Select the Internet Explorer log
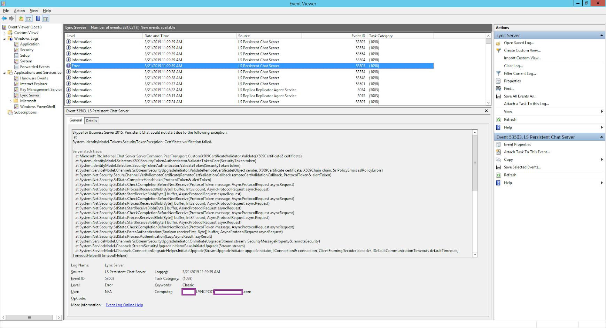 (x=34, y=84)
